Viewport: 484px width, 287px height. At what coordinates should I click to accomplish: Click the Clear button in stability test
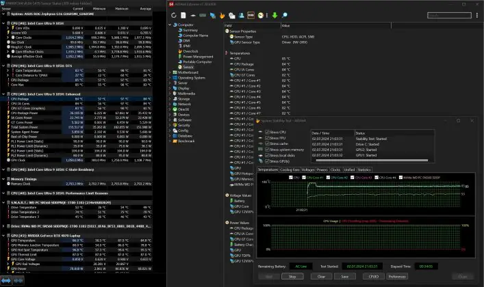click(x=321, y=277)
